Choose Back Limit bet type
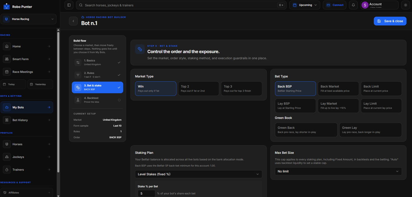Viewport: 412px width, 197px height. (381, 89)
